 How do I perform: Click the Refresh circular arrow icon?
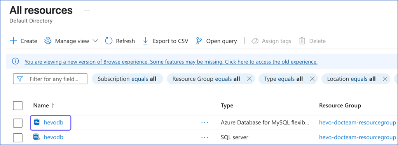point(109,41)
